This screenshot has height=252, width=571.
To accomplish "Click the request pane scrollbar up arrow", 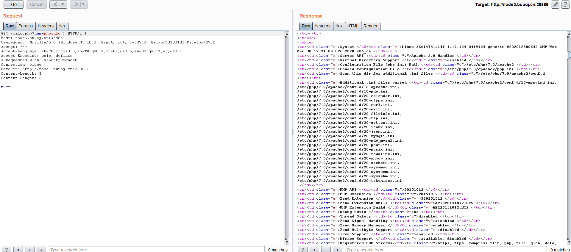I will point(287,34).
